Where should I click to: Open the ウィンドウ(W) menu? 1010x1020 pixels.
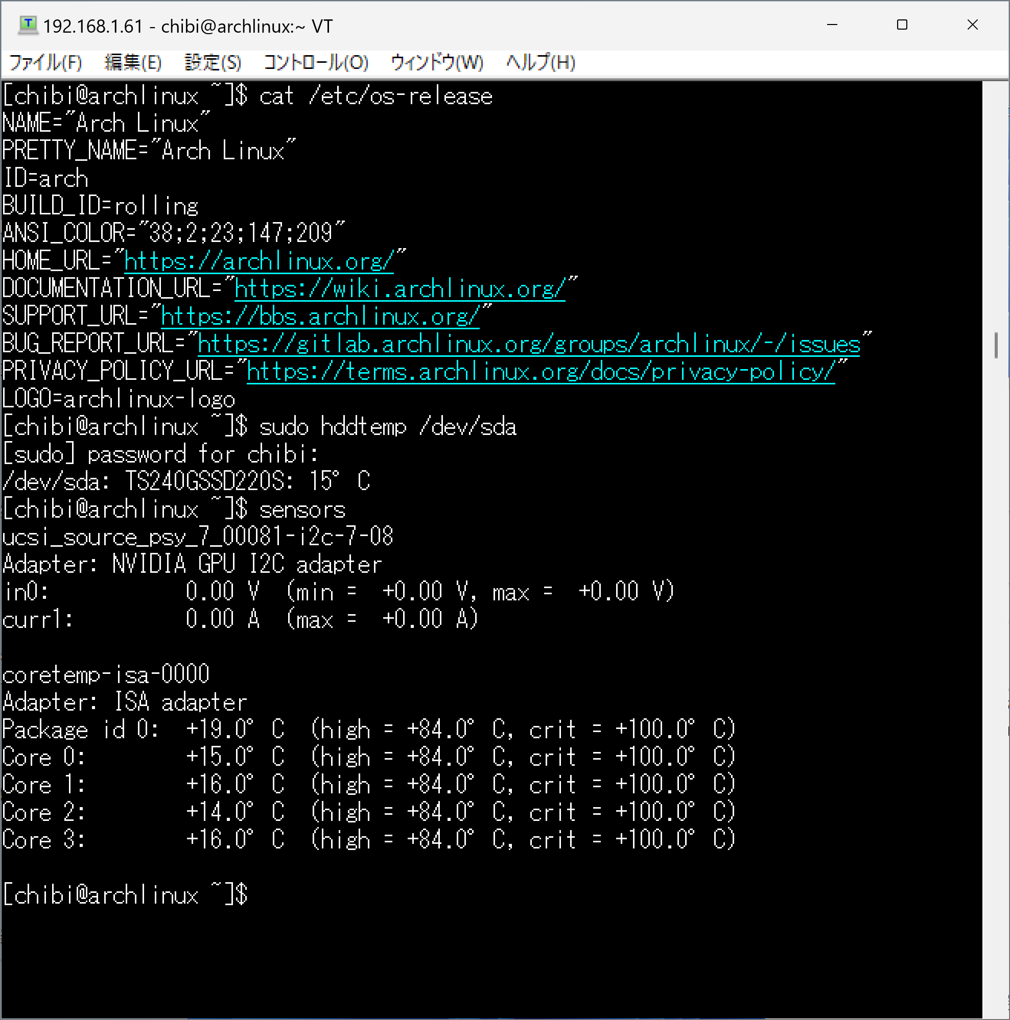pos(437,63)
